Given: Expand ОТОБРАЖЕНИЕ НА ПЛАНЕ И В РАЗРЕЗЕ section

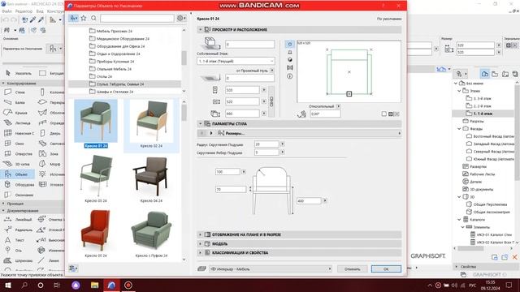Looking at the screenshot, I should tap(201, 234).
